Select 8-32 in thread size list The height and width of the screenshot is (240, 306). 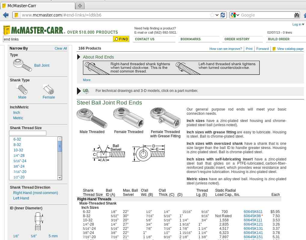tap(17, 145)
